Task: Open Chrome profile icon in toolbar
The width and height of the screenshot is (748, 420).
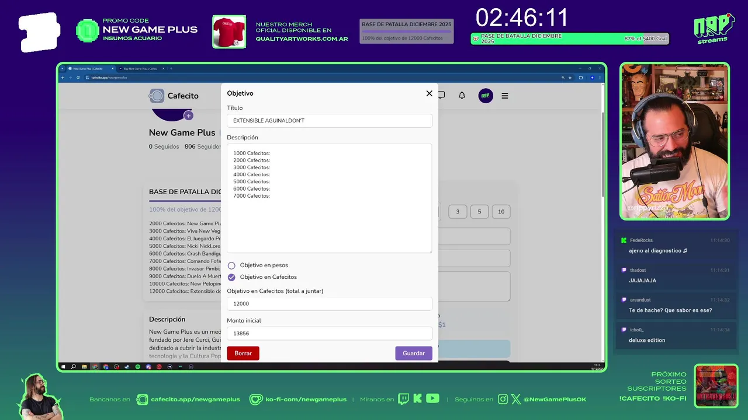Action: tap(592, 78)
